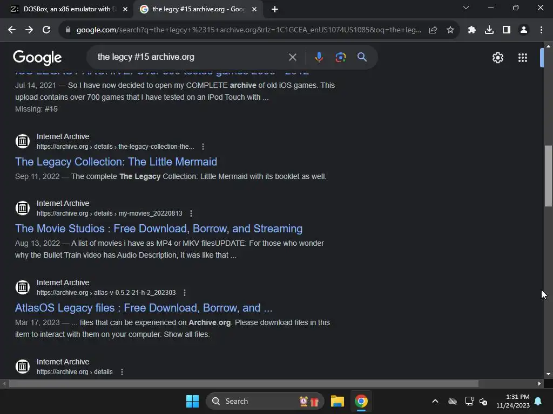Show hidden system tray icons
Viewport: 553px width, 414px height.
click(x=435, y=401)
